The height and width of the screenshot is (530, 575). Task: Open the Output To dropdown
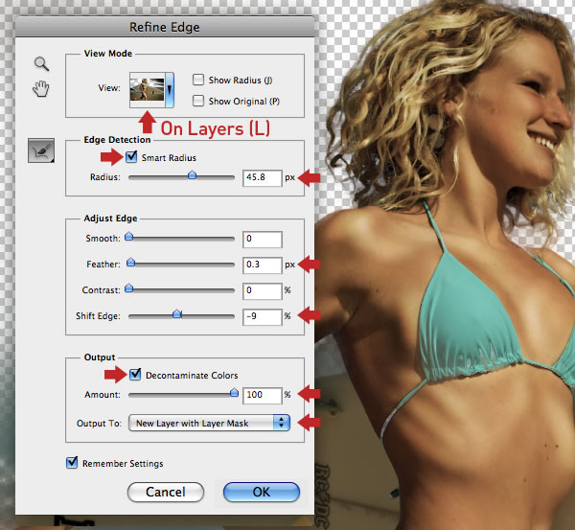click(x=209, y=423)
